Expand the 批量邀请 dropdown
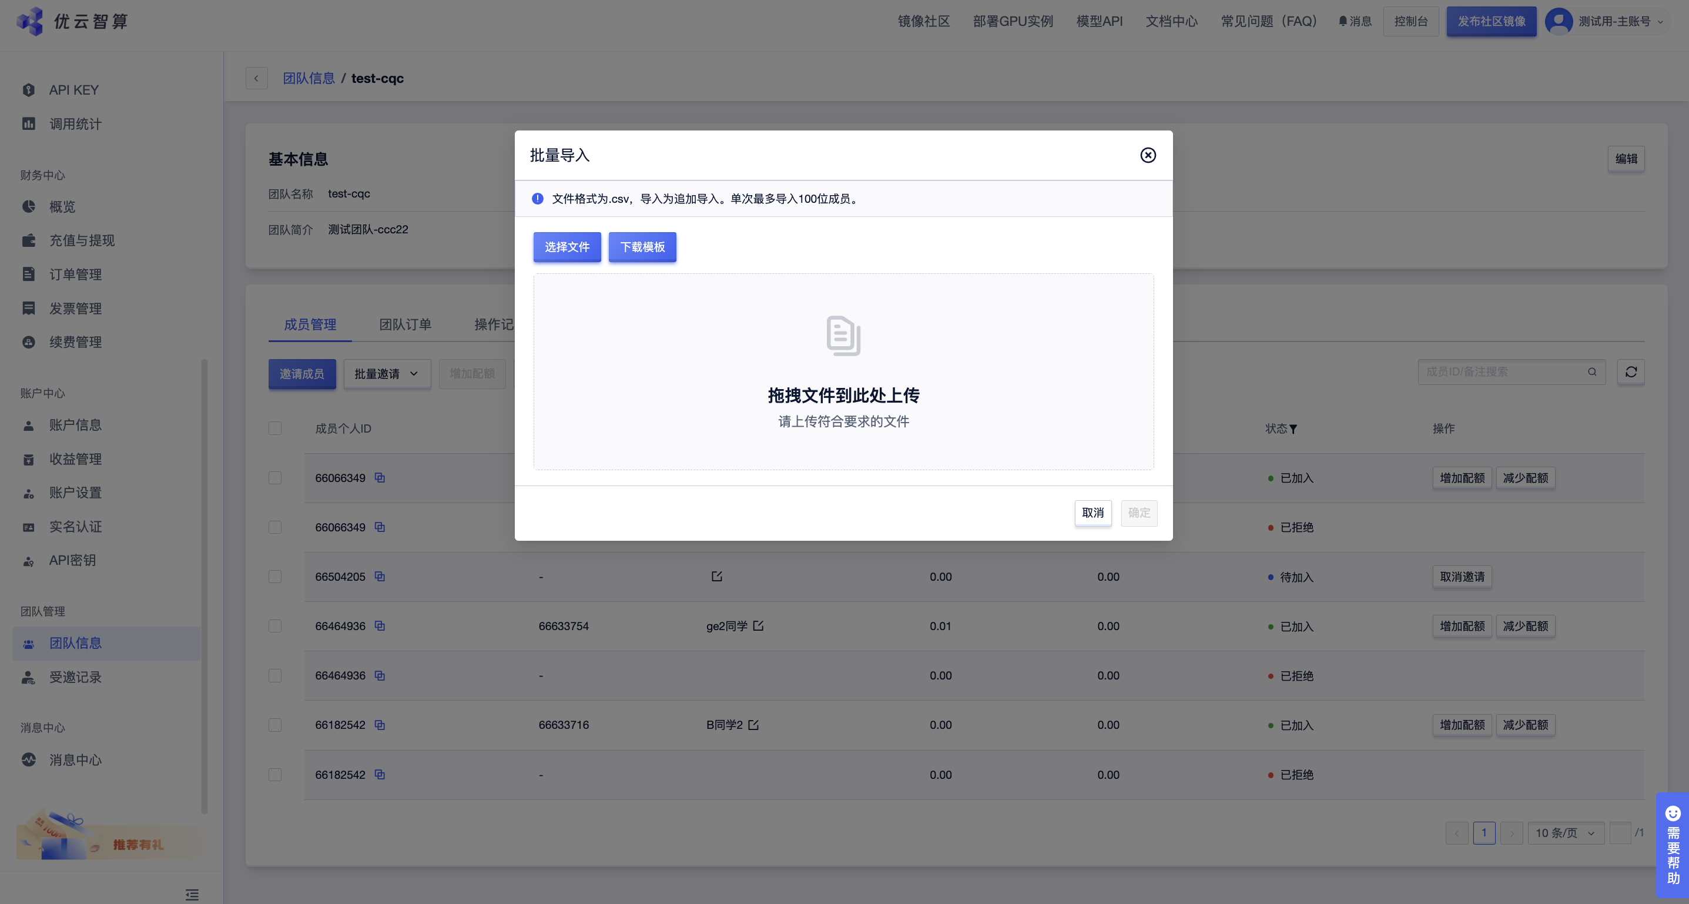 (386, 374)
